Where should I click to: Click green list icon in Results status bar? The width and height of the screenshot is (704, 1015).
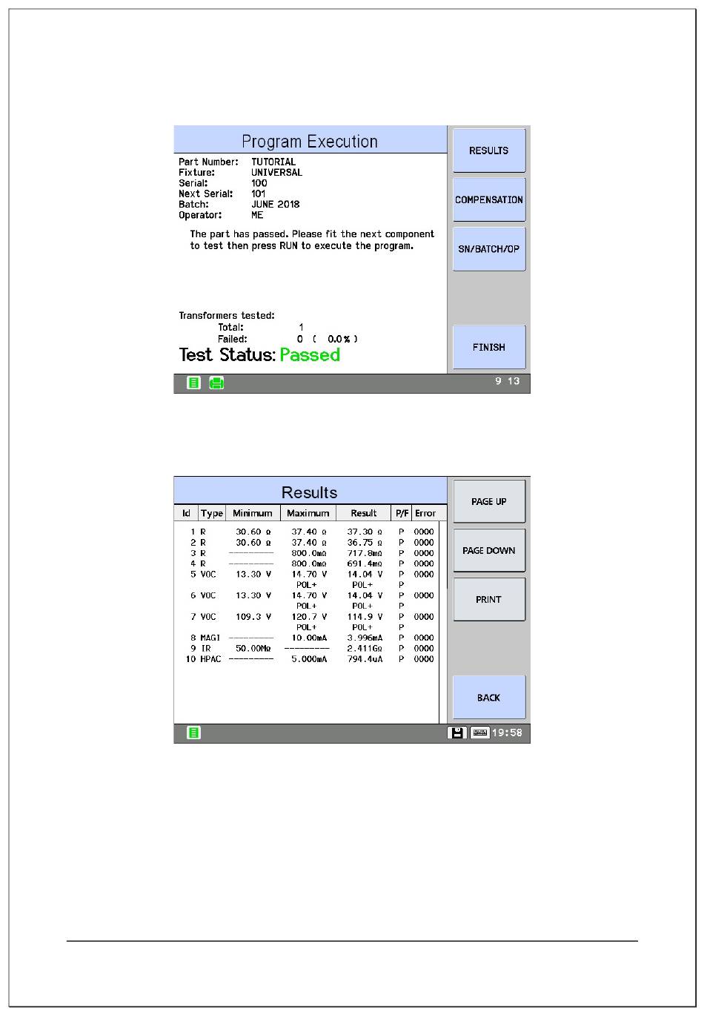193,733
